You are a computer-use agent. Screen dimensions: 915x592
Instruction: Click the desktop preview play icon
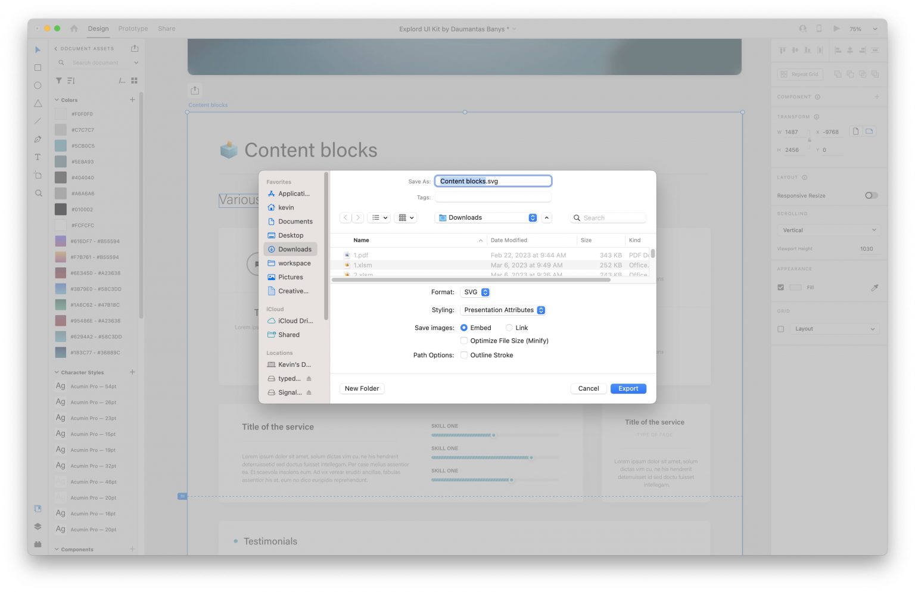point(836,29)
